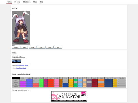The image size is (138, 103).
Task: Click the HRtP column header
Action: [x=23, y=78]
